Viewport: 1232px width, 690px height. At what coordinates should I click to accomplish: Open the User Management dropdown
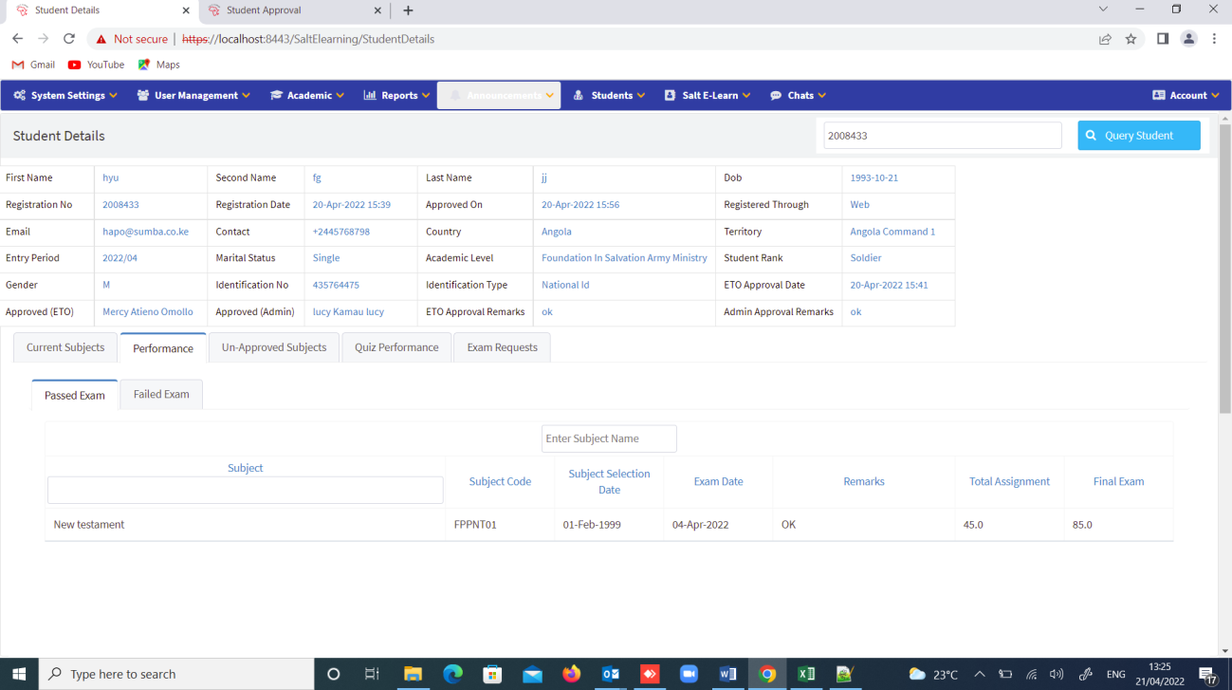point(193,95)
